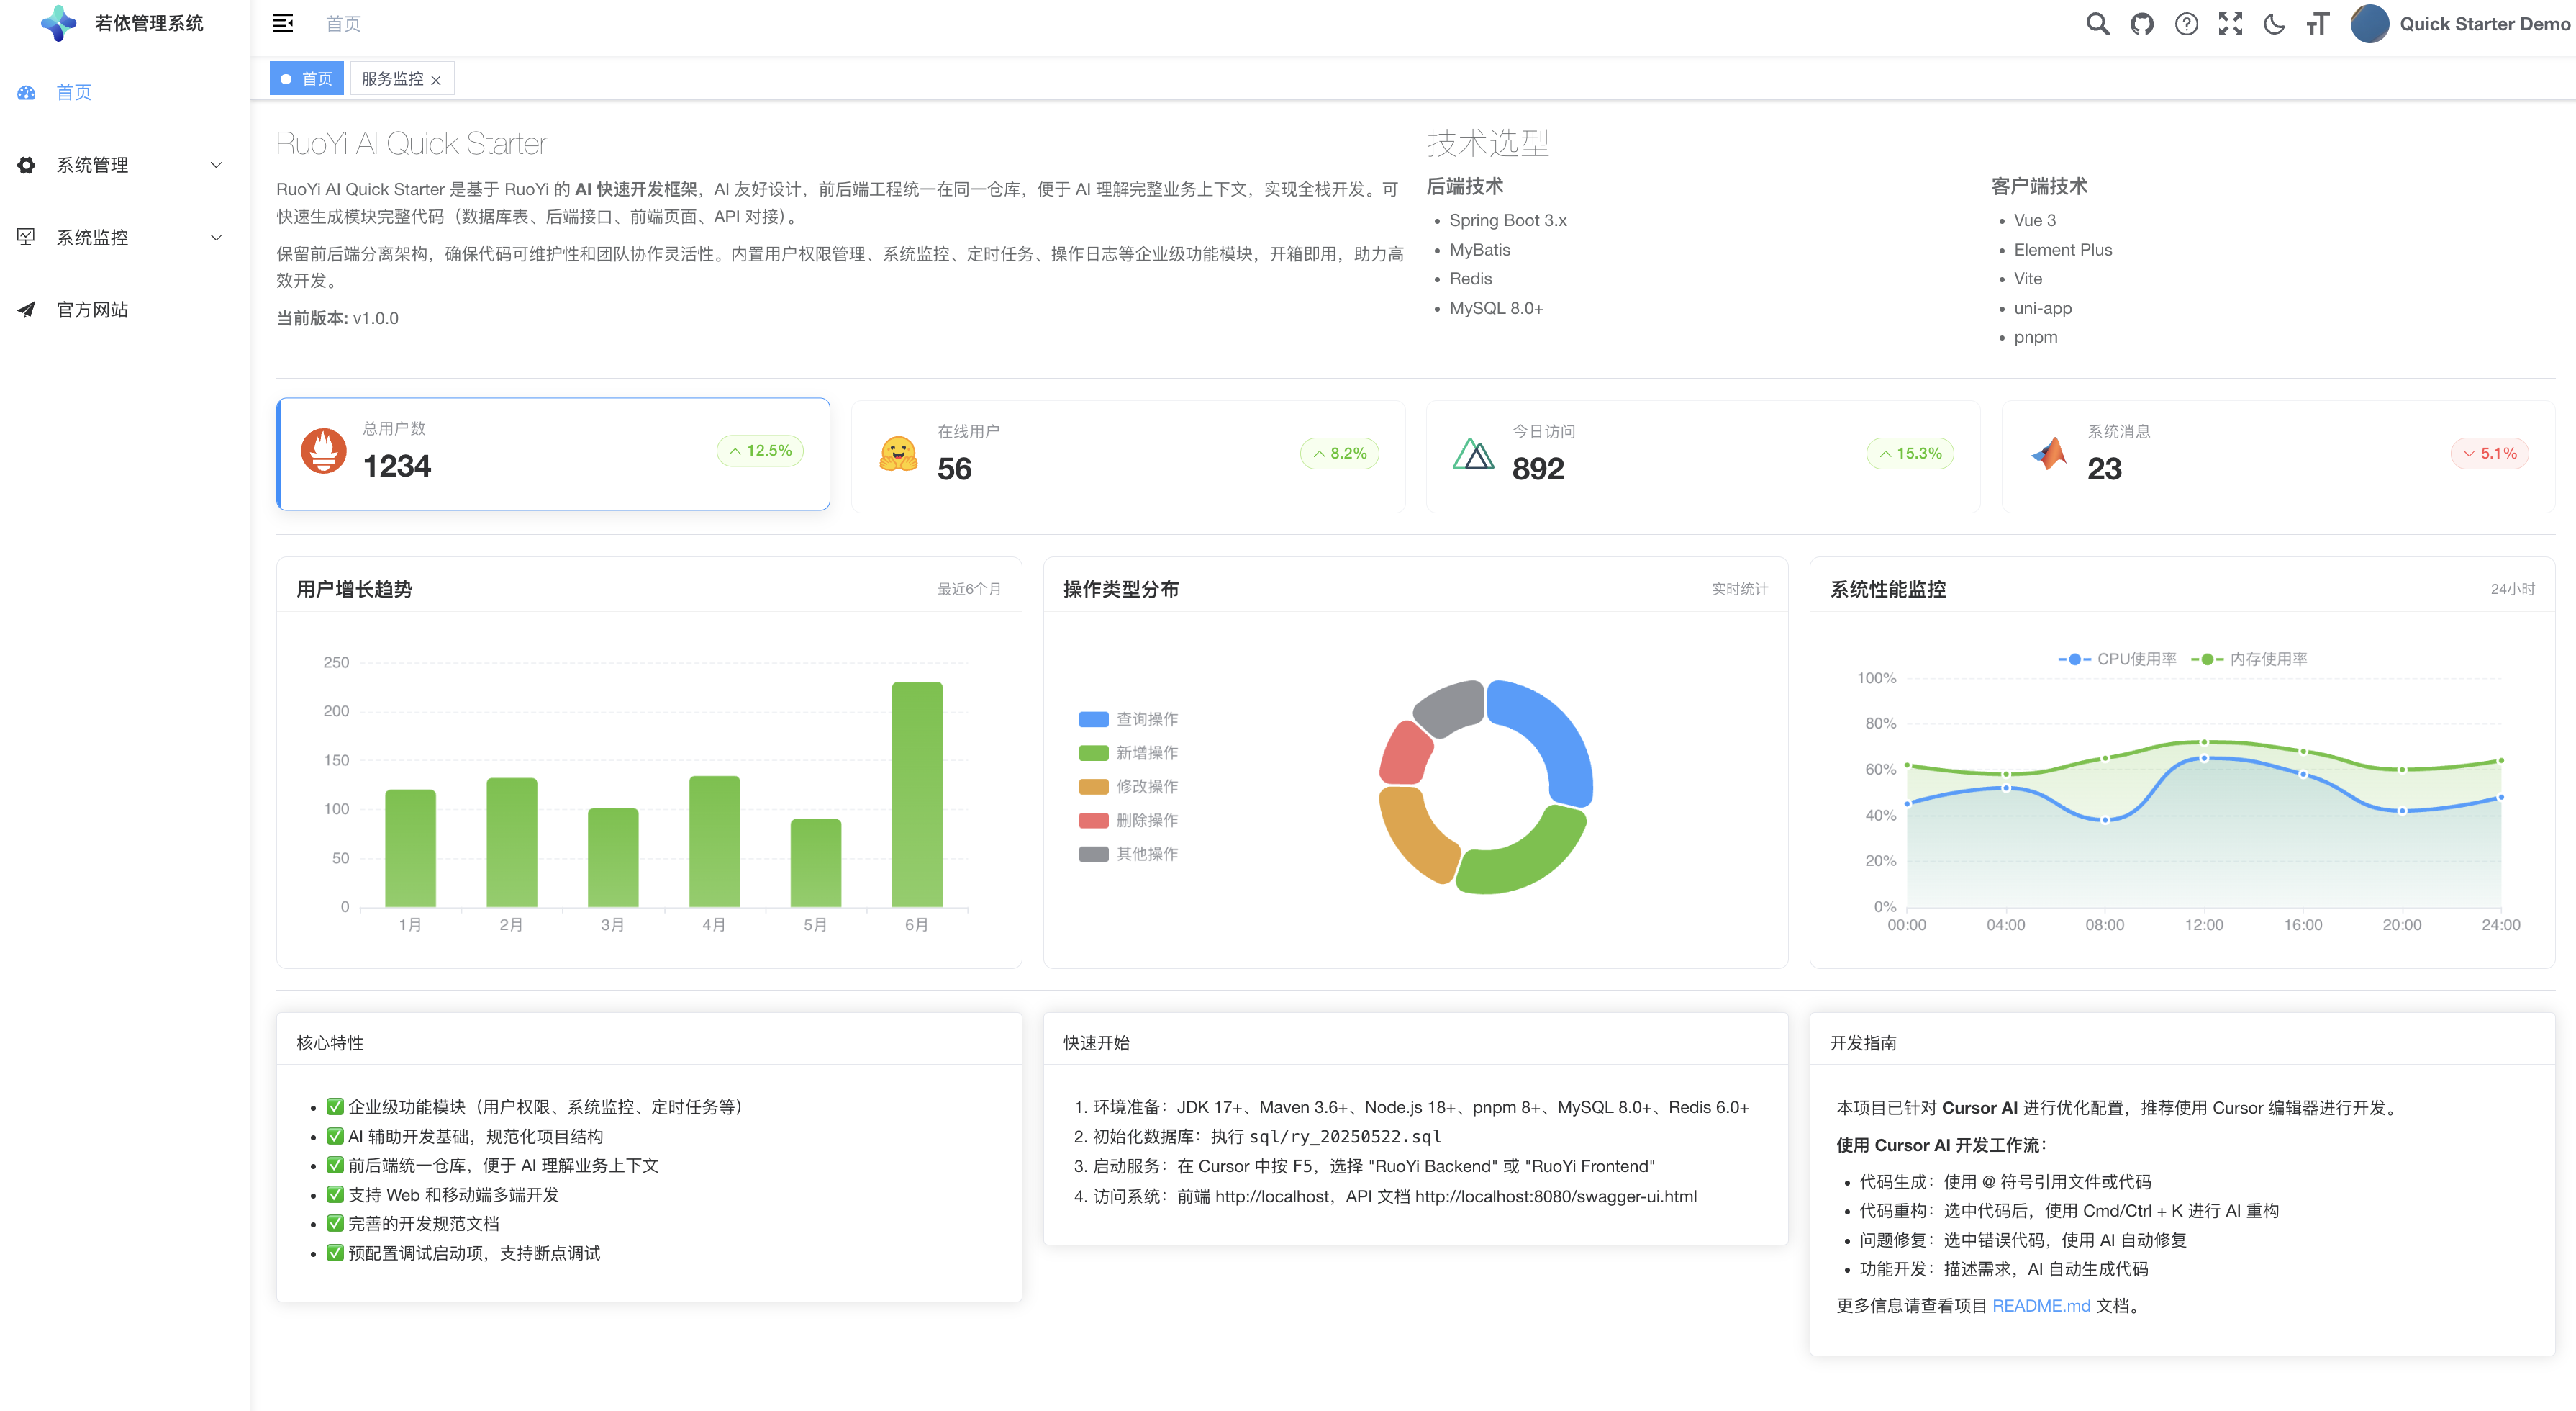This screenshot has height=1411, width=2576.
Task: Click the 今日访问 triangle icon
Action: pyautogui.click(x=1473, y=454)
